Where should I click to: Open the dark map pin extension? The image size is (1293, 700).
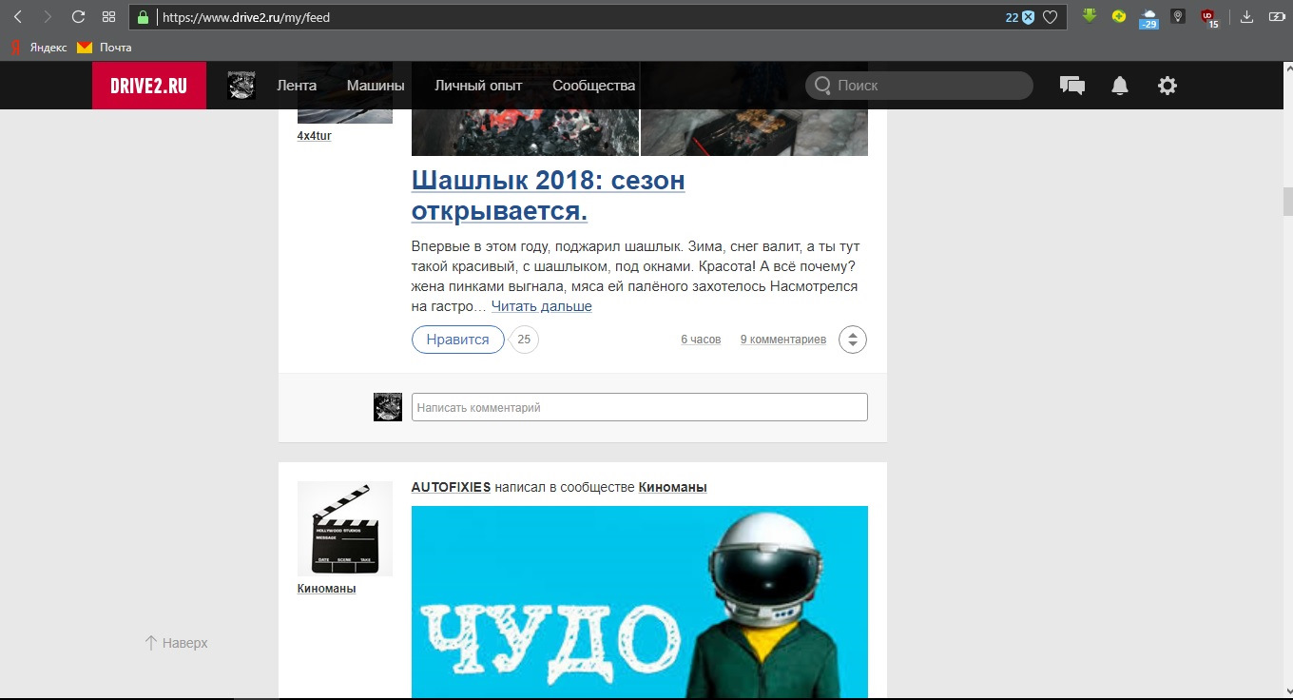[x=1178, y=16]
